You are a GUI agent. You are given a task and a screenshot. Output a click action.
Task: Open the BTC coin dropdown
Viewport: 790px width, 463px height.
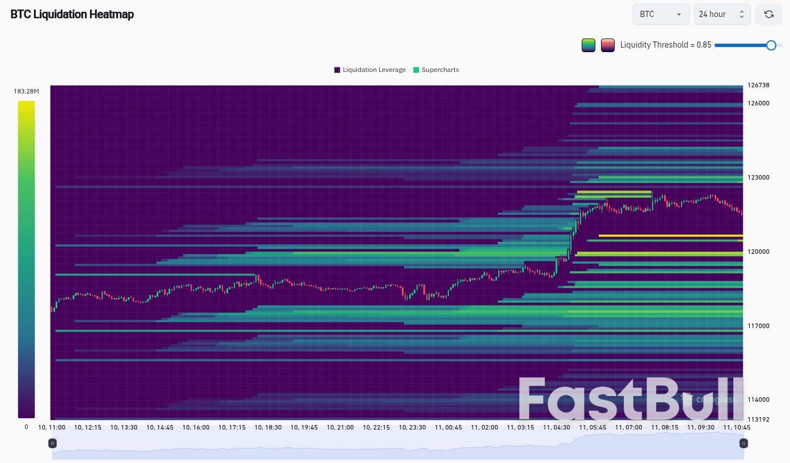pos(661,14)
